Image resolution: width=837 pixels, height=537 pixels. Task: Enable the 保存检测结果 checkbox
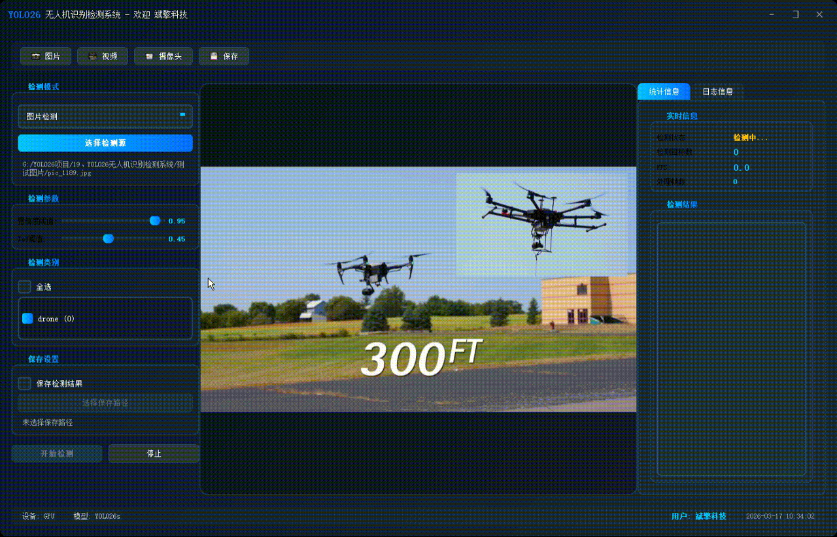[25, 383]
